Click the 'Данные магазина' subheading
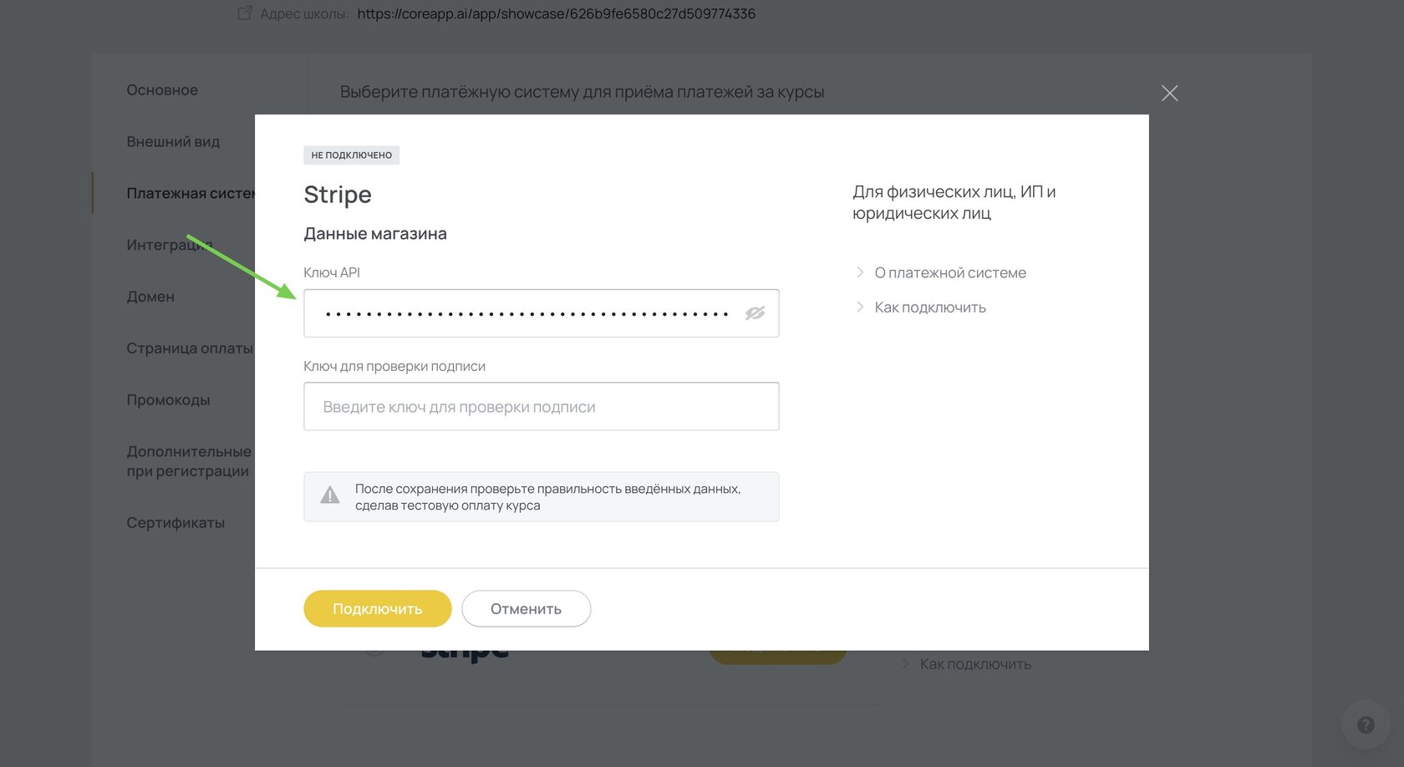Screen dimensions: 1404x767 [375, 234]
